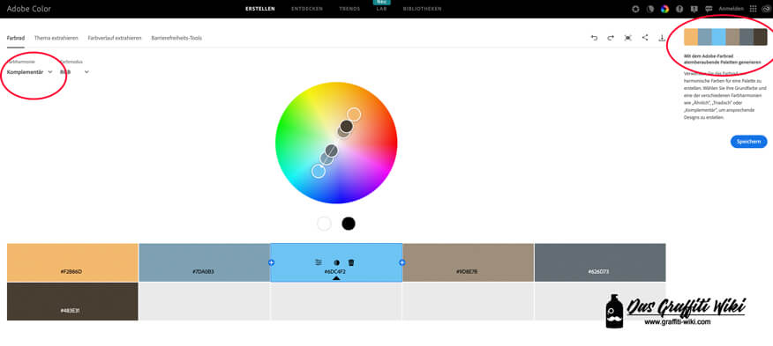Go to ERSTELLEN in the top navigation
Screen dimensions: 773x346
pos(259,9)
